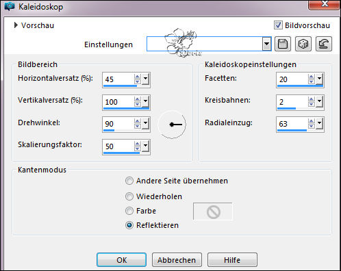
Task: Toggle the Bildvorschau checkbox
Action: (278, 25)
